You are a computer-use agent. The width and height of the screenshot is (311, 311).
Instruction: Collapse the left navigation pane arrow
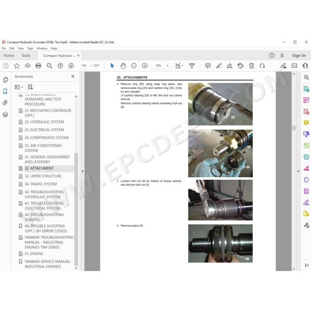click(82, 171)
